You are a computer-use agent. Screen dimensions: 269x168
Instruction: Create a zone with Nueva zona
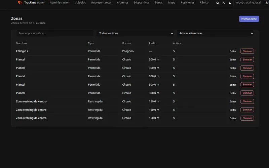249,19
